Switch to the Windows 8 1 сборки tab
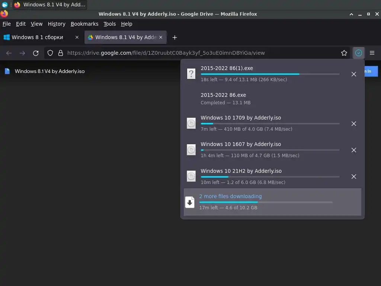This screenshot has width=381, height=286. tap(41, 37)
